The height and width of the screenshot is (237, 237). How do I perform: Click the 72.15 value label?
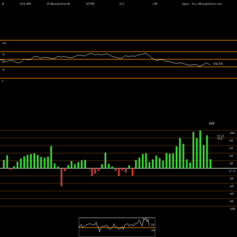point(220,136)
